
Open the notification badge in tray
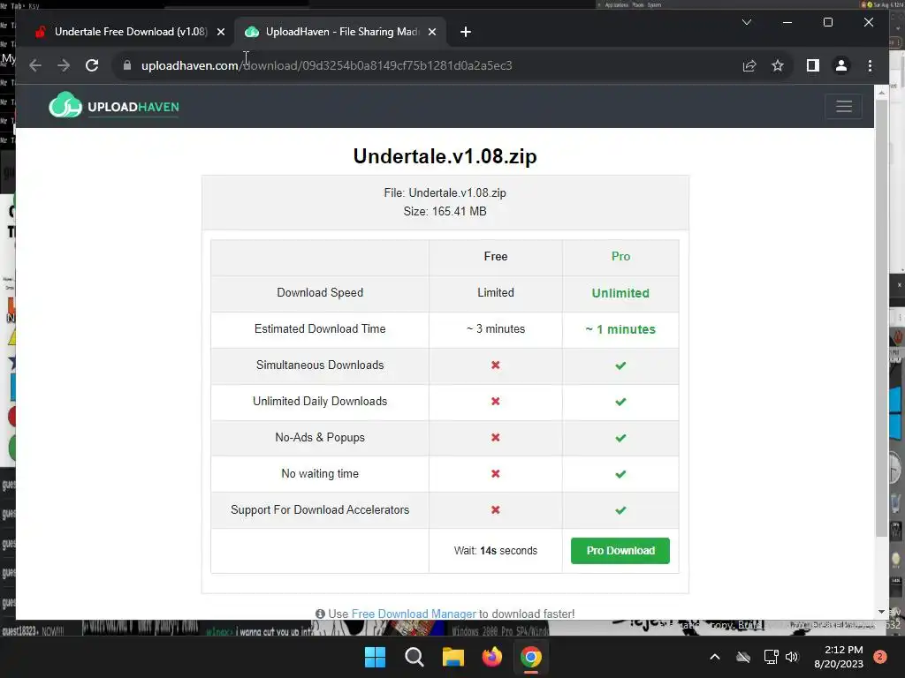tap(880, 657)
